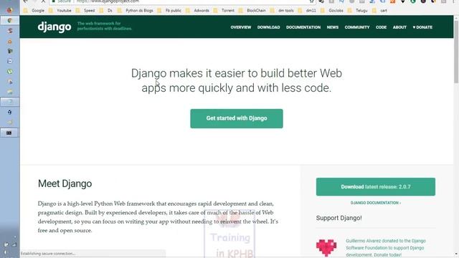Click the Donate heart link
This screenshot has width=459, height=258.
point(422,27)
